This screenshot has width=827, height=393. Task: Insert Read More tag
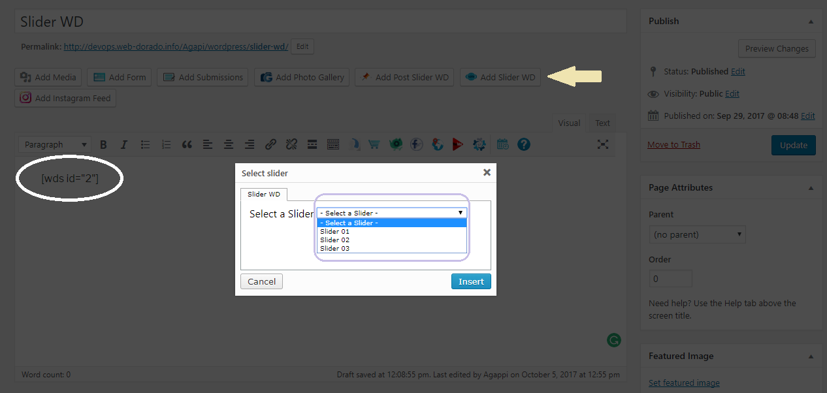coord(312,145)
